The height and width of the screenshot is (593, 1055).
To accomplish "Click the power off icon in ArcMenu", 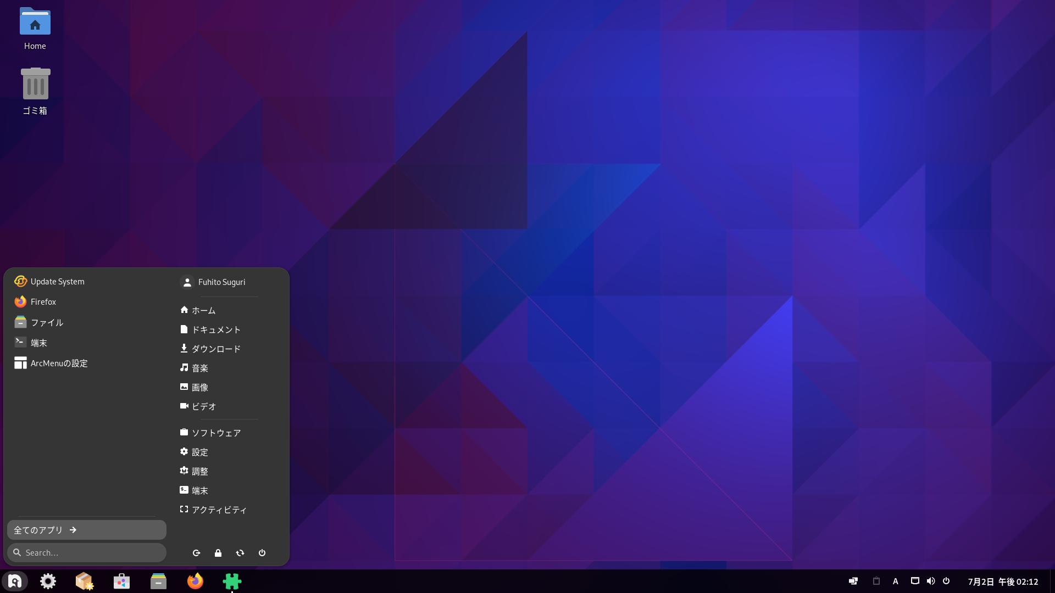I will tap(262, 553).
